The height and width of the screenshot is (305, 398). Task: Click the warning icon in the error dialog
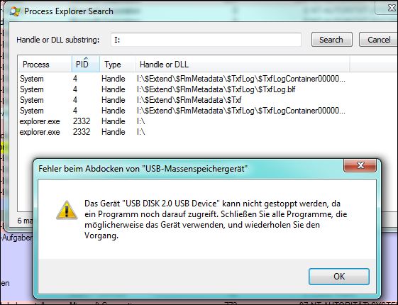[67, 210]
